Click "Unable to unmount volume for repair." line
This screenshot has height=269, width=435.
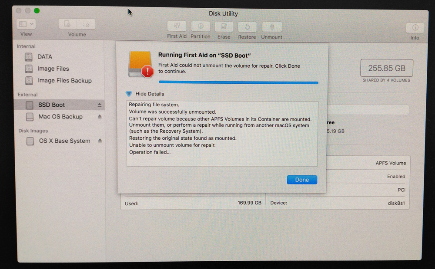coord(172,145)
